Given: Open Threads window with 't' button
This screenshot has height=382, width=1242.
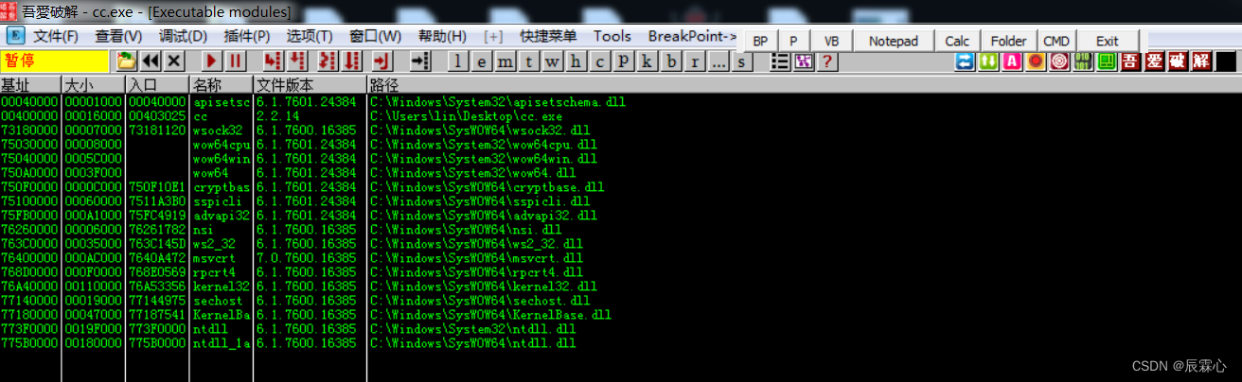Looking at the screenshot, I should 529,61.
